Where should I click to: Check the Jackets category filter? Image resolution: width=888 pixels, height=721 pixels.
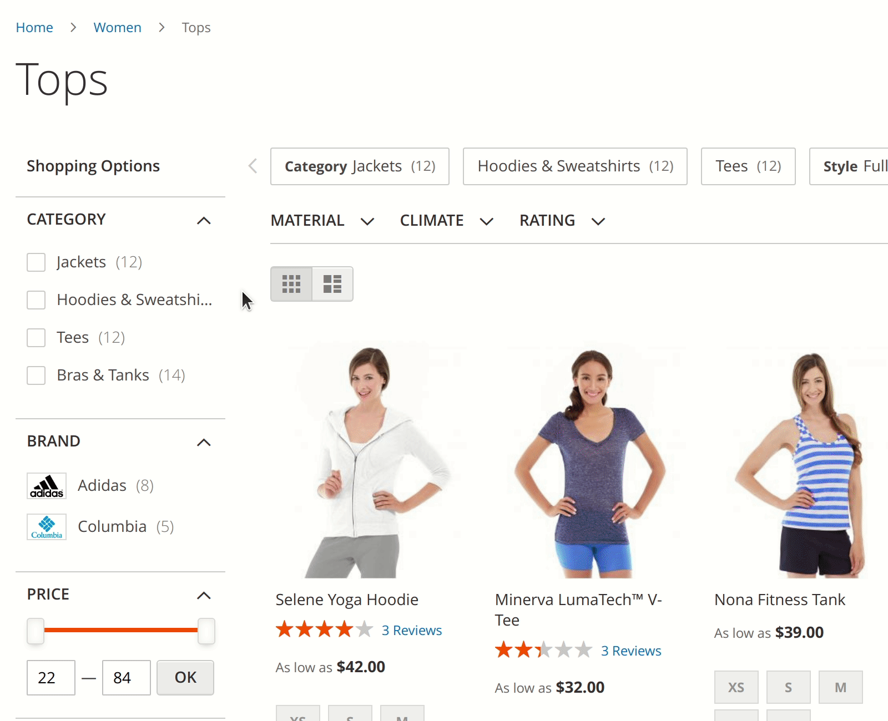36,262
